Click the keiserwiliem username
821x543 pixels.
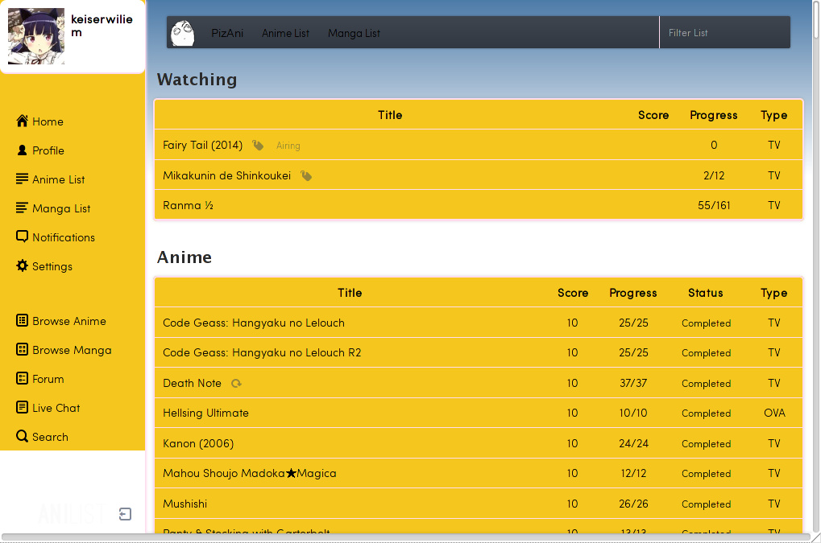click(102, 26)
